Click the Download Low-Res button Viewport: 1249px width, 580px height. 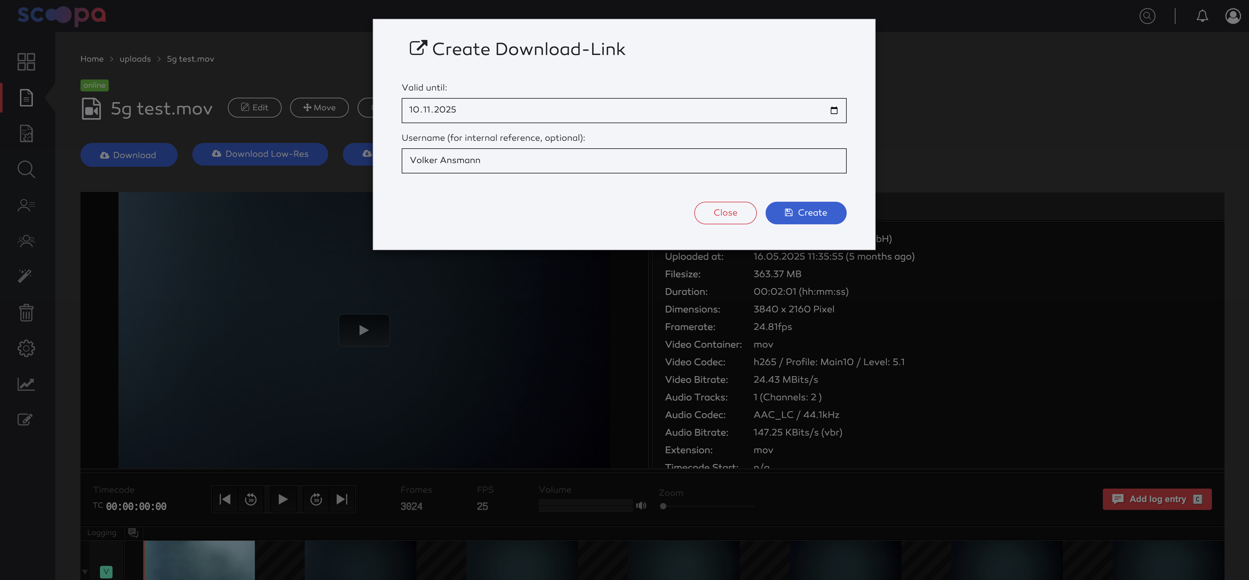click(260, 154)
